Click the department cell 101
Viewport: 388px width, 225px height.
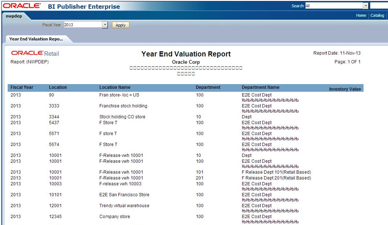coord(199,172)
